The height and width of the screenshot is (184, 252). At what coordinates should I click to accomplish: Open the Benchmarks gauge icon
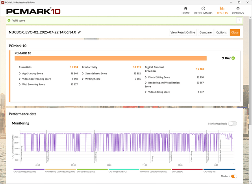click(x=203, y=8)
